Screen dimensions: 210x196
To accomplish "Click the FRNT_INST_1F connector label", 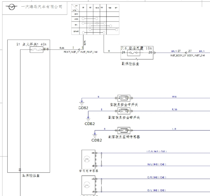I will click(x=72, y=52).
